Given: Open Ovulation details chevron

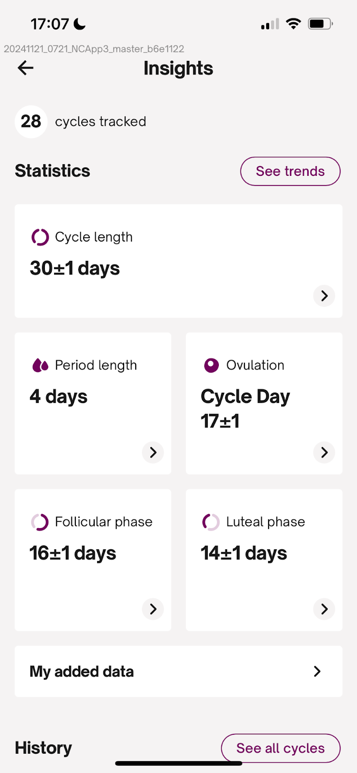Looking at the screenshot, I should point(324,452).
